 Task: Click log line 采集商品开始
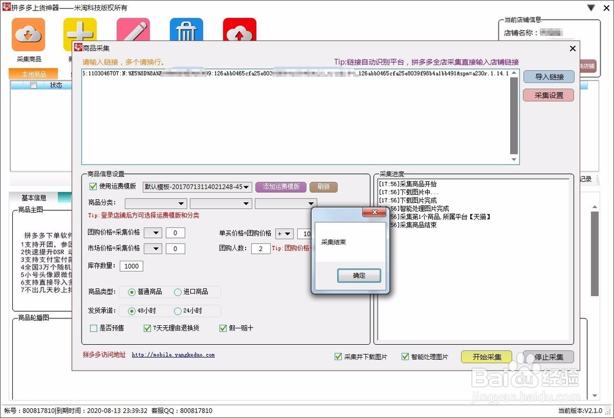408,184
